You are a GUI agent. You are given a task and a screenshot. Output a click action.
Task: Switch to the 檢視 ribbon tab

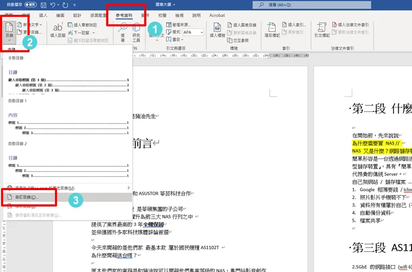point(180,15)
